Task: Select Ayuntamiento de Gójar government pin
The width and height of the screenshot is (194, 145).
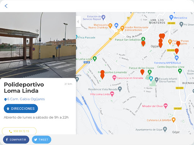Action: pos(165,129)
